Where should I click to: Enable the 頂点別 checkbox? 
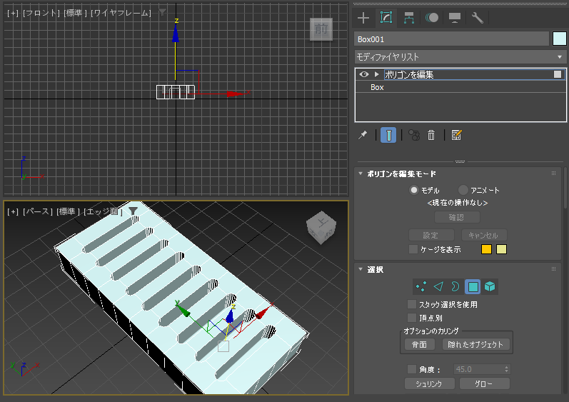pyautogui.click(x=412, y=318)
